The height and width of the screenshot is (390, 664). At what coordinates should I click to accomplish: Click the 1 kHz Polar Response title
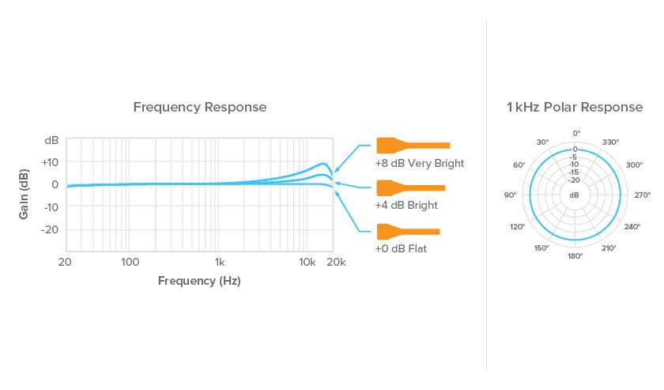(575, 107)
